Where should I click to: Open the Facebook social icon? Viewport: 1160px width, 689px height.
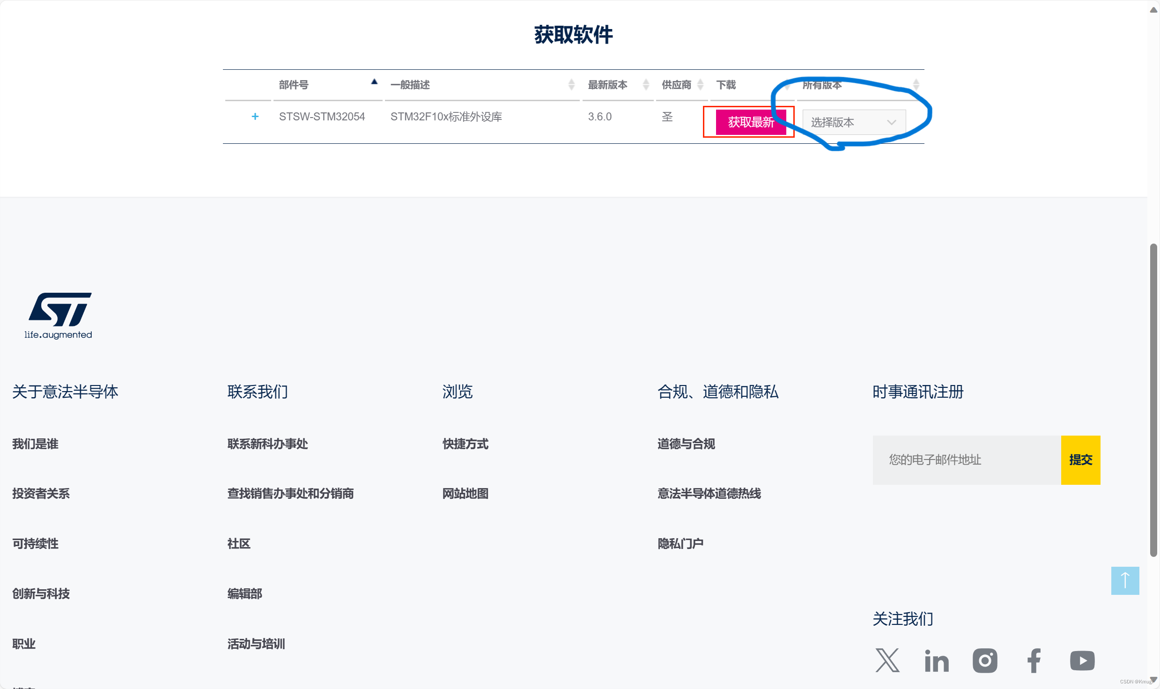pos(1034,660)
